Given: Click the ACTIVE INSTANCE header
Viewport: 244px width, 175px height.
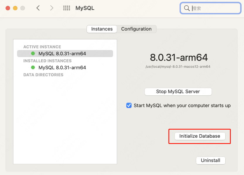Looking at the screenshot, I should [x=42, y=47].
